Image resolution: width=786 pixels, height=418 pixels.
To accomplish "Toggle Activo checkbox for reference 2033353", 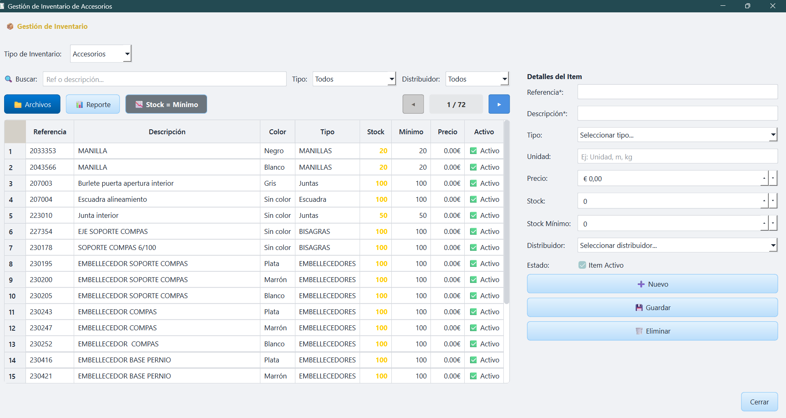I will pos(473,151).
